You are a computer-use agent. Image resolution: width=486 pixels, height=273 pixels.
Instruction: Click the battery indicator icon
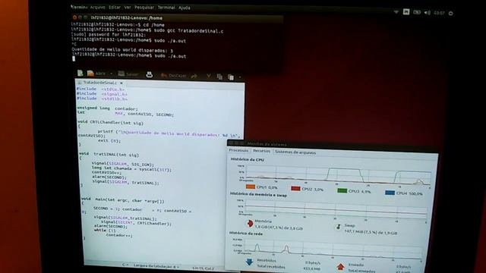[417, 12]
